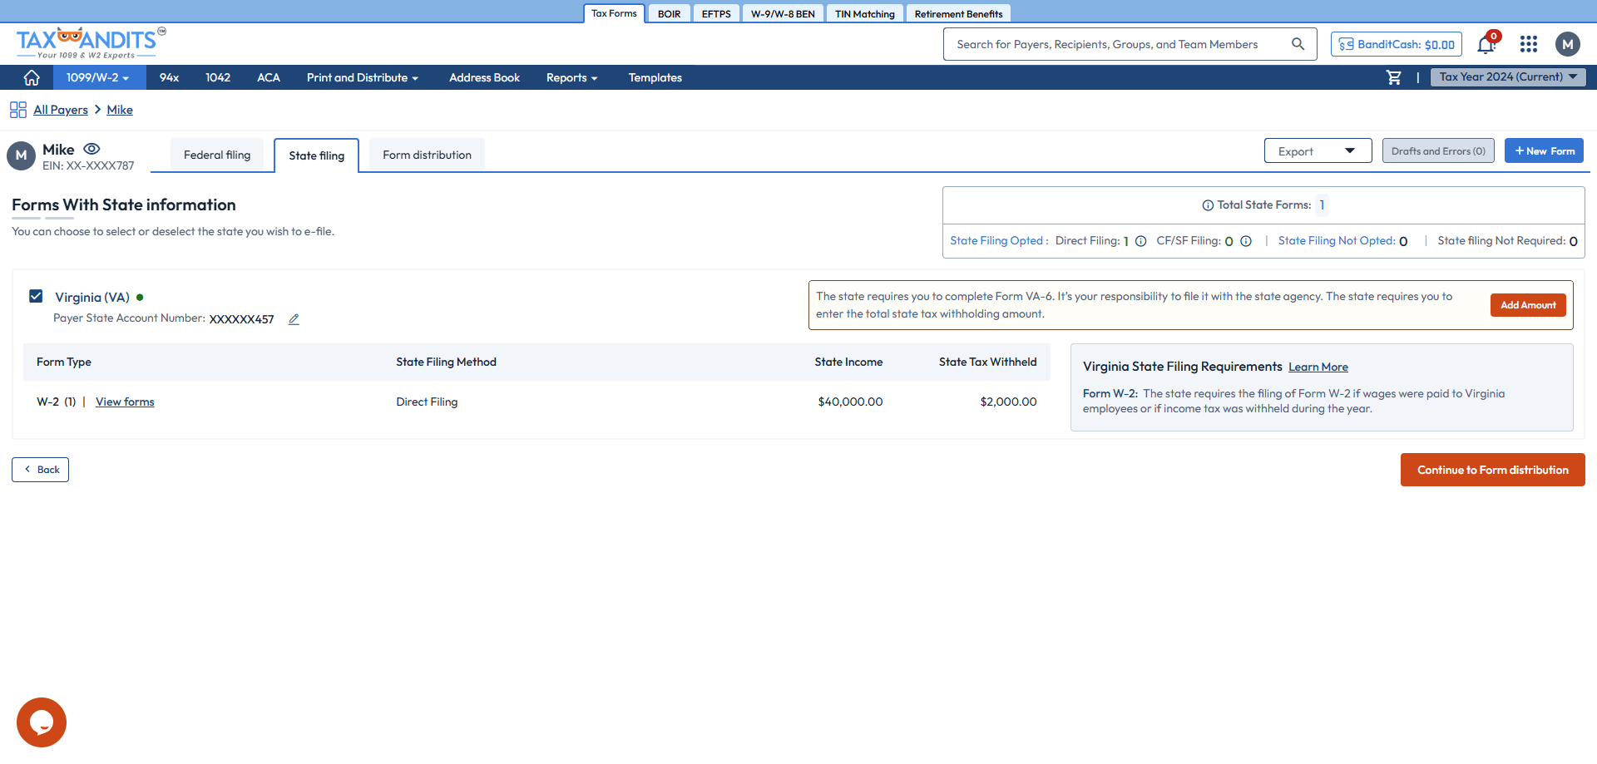
Task: Open the W-9/W-8 BEN top tab
Action: pos(783,14)
